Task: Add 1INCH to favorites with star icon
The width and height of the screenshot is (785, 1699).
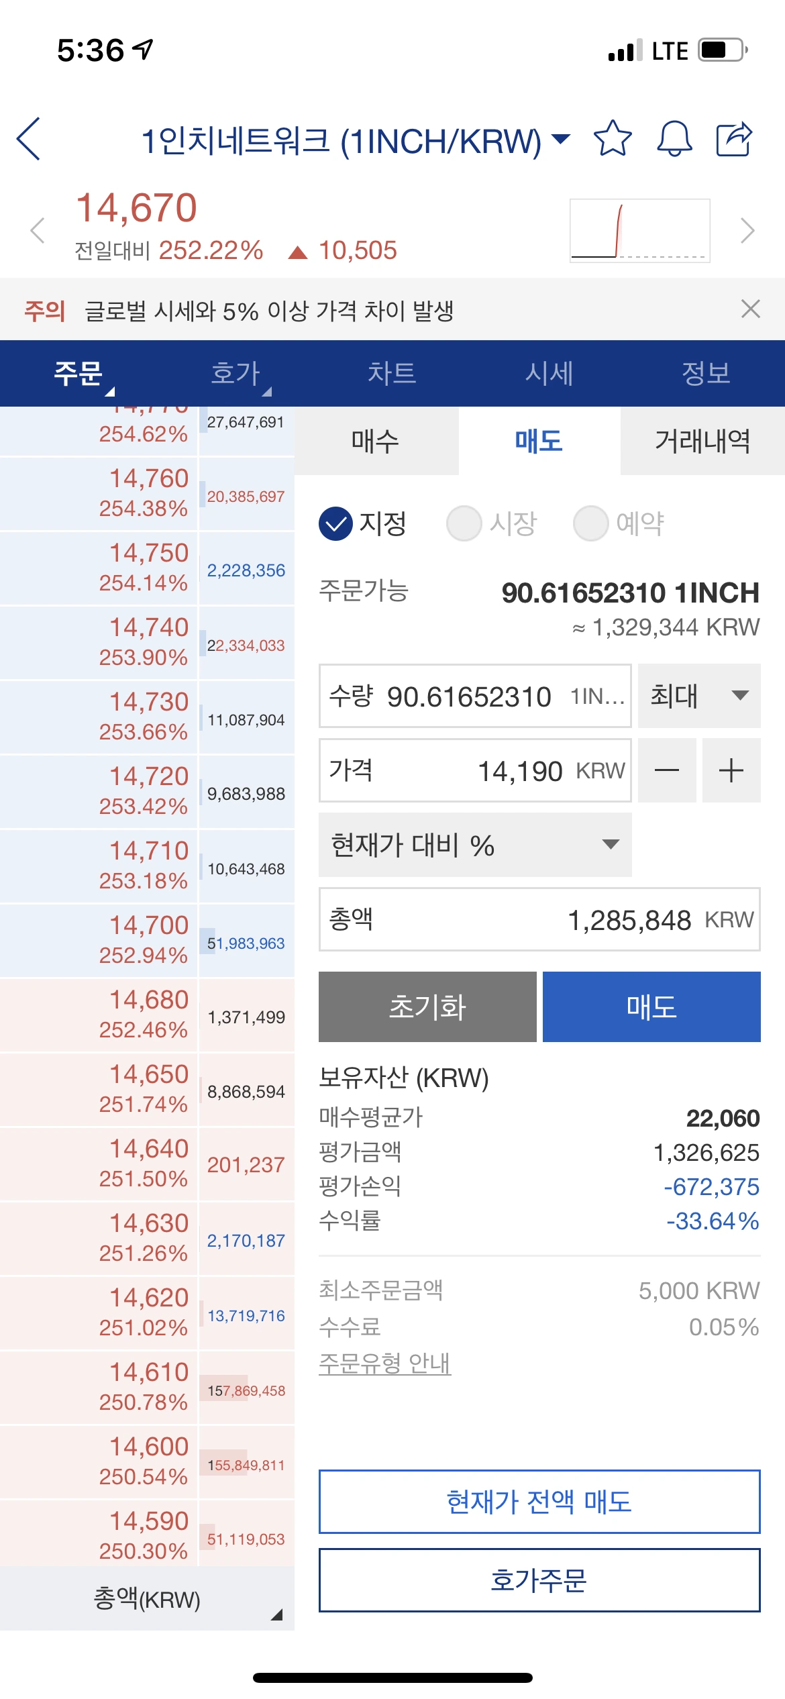Action: [613, 139]
